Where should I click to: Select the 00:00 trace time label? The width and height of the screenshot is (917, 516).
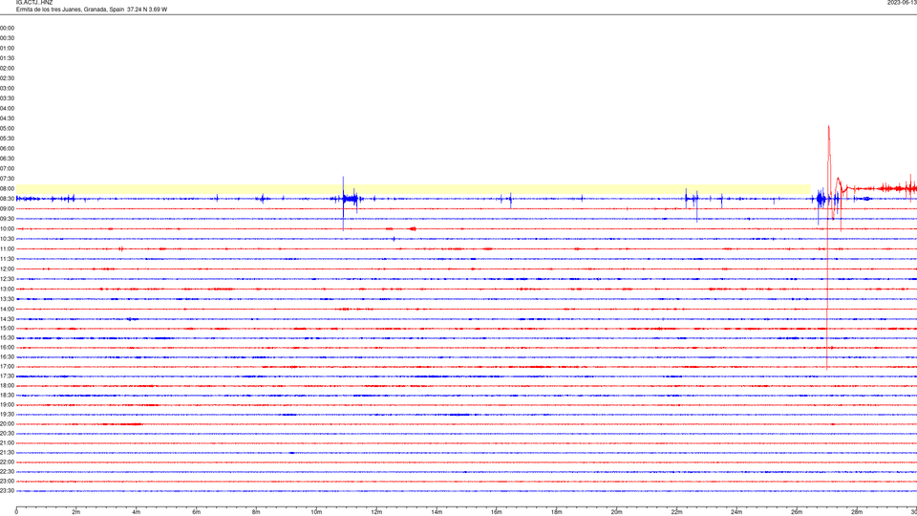7,28
